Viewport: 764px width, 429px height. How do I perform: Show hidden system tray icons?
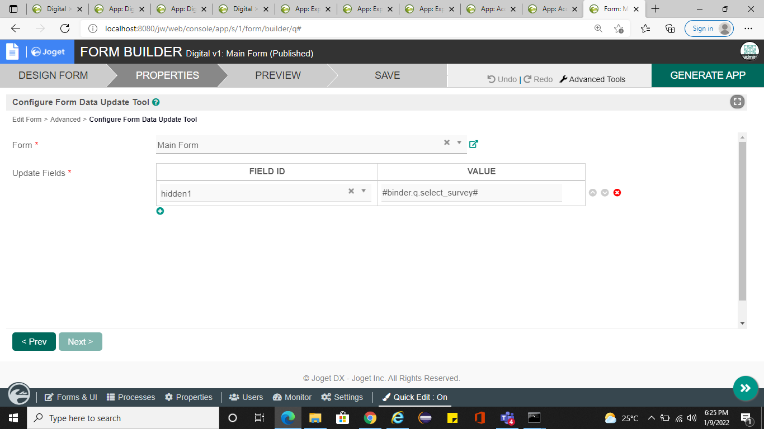pos(651,418)
